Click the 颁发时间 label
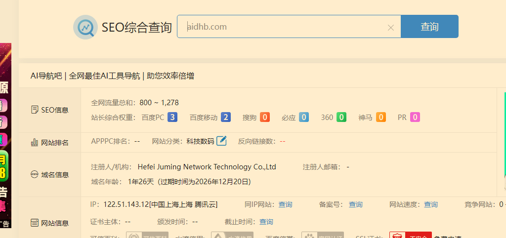 coord(172,222)
